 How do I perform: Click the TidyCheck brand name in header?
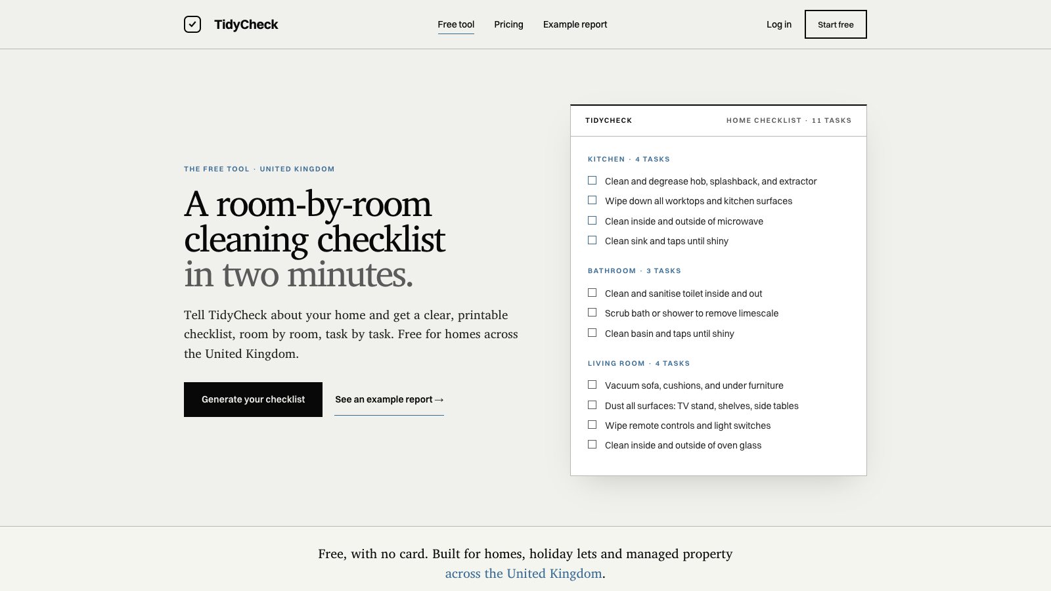click(246, 24)
